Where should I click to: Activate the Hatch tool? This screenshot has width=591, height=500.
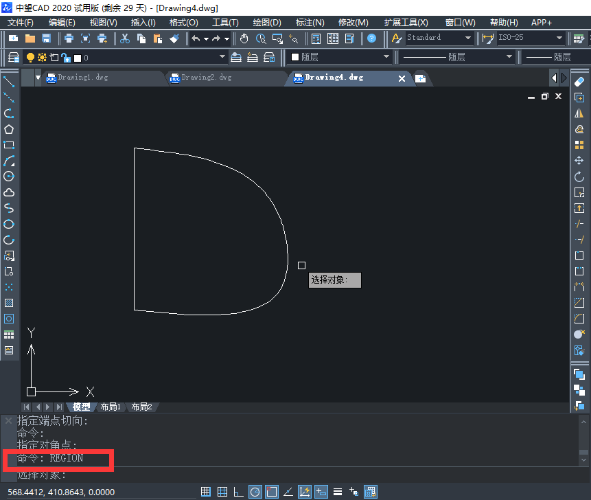(9, 303)
